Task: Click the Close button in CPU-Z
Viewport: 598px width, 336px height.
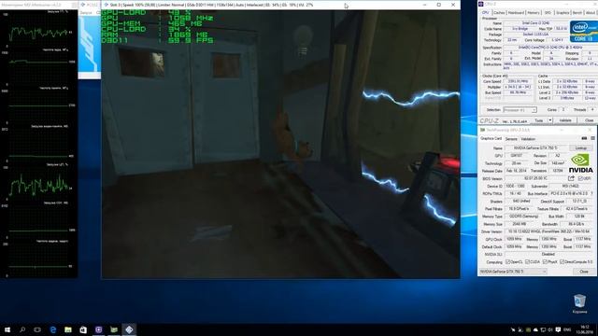Action: click(x=589, y=120)
